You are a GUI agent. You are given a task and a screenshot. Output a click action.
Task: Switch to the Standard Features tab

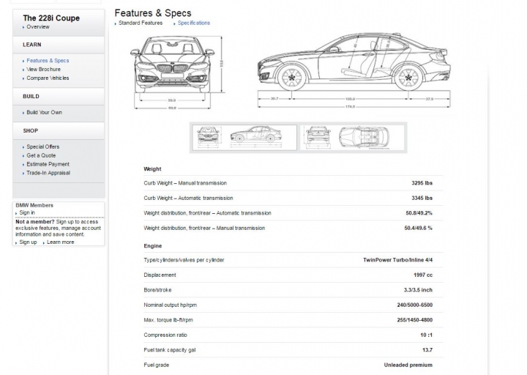[140, 23]
